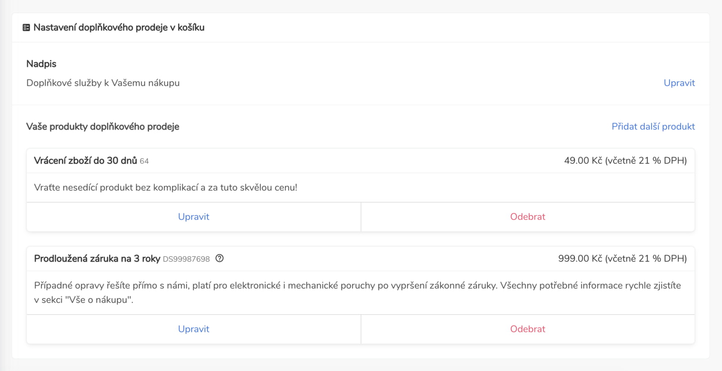
Task: Click the Prodloužená záruka na 3 roky title
Action: click(x=97, y=259)
